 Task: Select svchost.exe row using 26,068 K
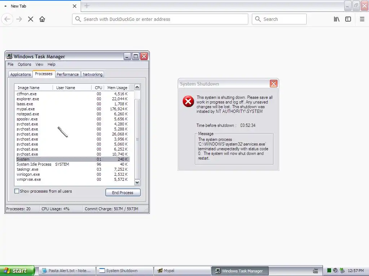(73, 134)
